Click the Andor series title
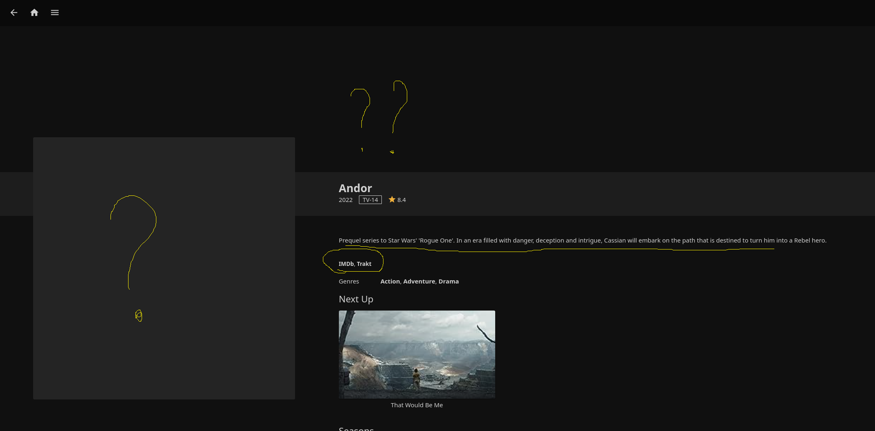875x431 pixels. pos(355,188)
